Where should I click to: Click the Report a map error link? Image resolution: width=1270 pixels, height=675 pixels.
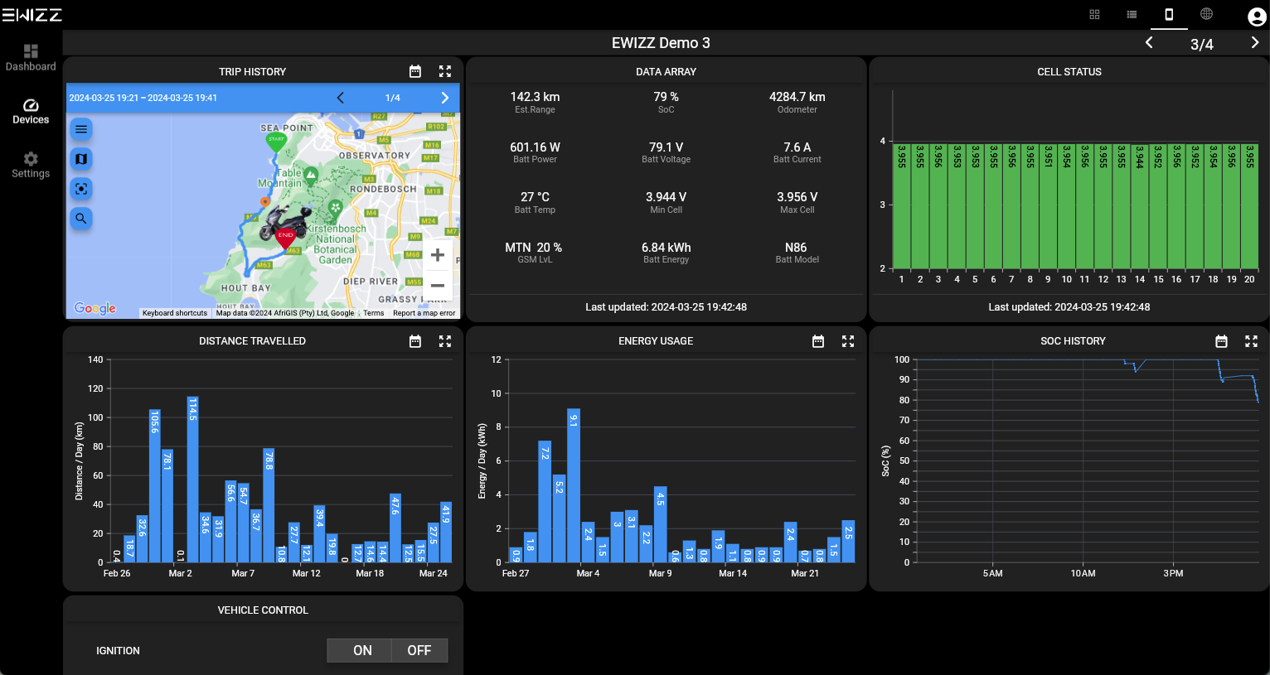[424, 313]
